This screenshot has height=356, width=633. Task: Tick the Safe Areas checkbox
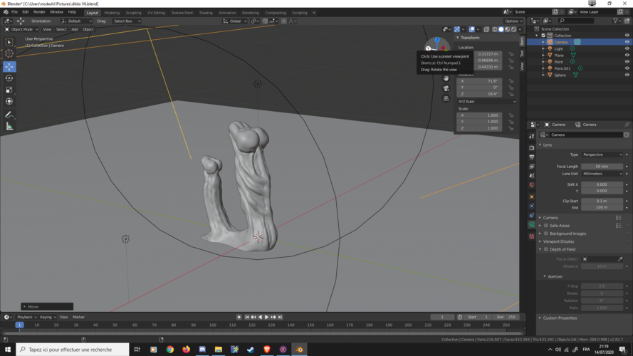click(x=546, y=226)
